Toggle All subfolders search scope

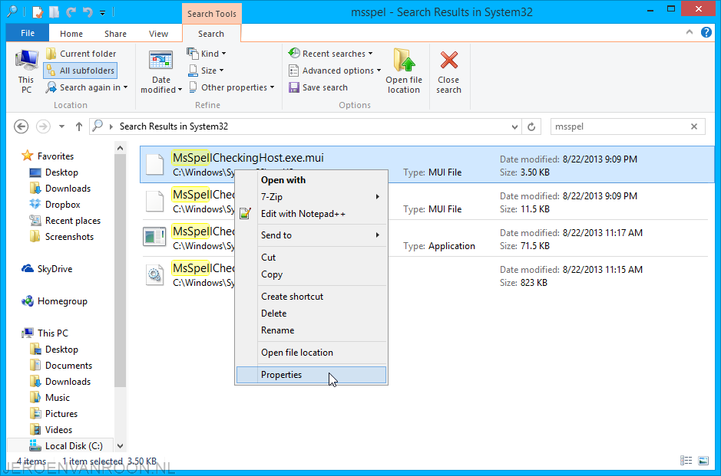click(x=81, y=71)
